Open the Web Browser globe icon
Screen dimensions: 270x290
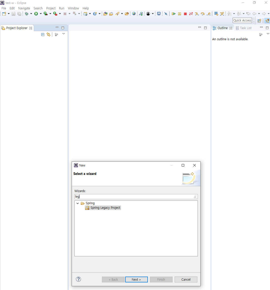tap(134, 14)
